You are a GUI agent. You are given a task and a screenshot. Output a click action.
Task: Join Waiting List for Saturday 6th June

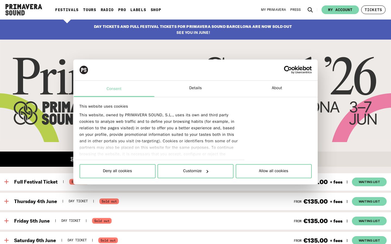[369, 240]
